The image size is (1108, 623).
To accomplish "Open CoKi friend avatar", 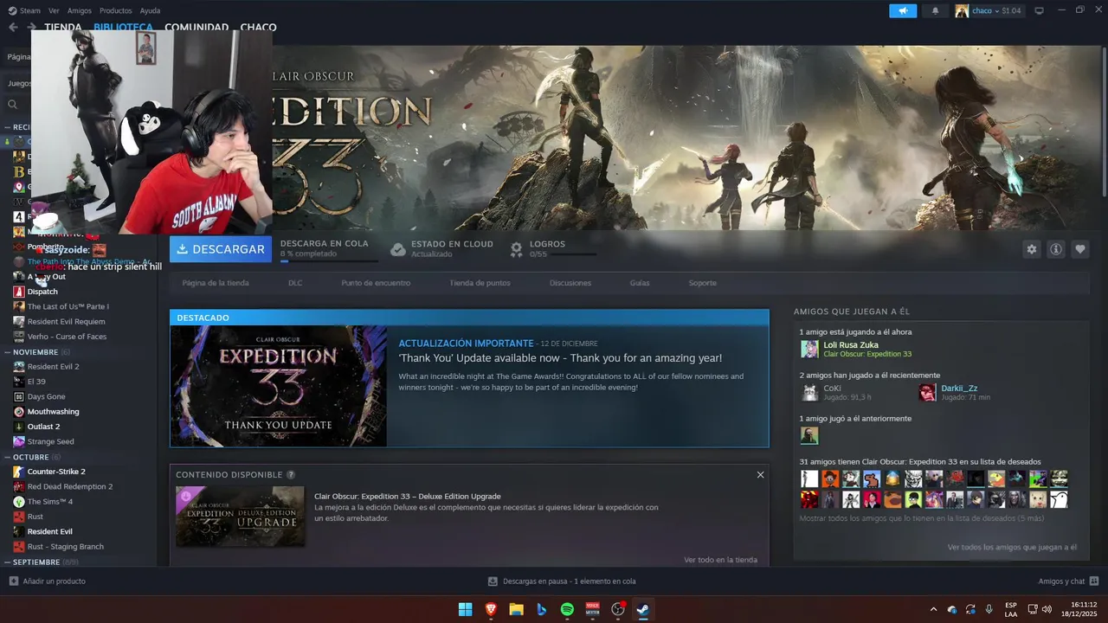I will (x=809, y=393).
